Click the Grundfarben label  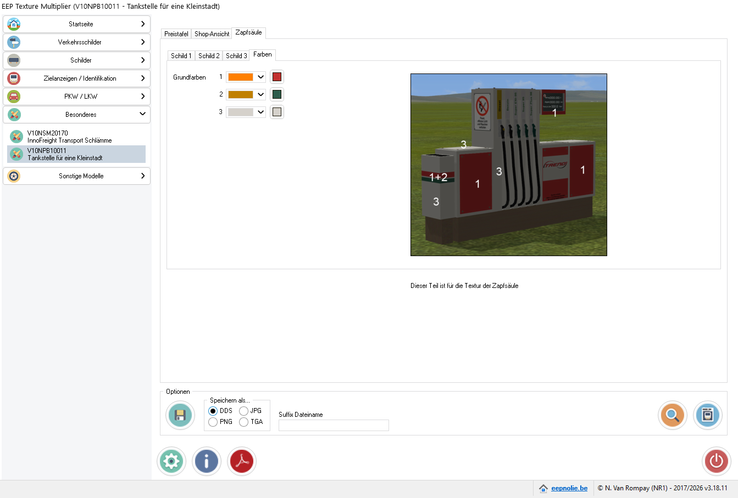[x=190, y=77]
